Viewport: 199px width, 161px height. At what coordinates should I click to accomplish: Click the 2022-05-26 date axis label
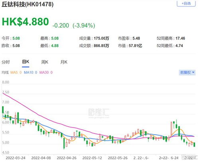(x=118, y=158)
